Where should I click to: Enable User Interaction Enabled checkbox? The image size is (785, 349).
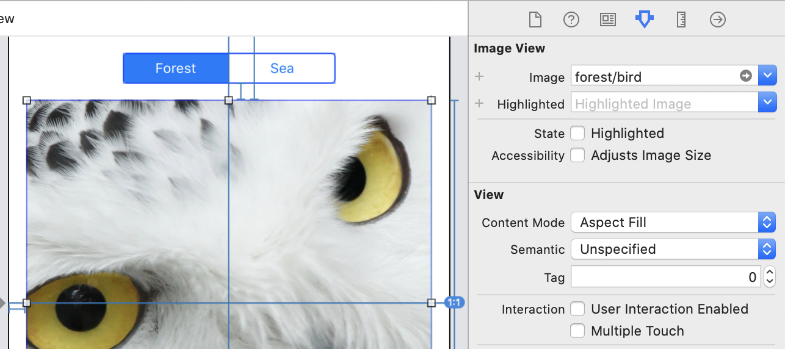point(577,309)
